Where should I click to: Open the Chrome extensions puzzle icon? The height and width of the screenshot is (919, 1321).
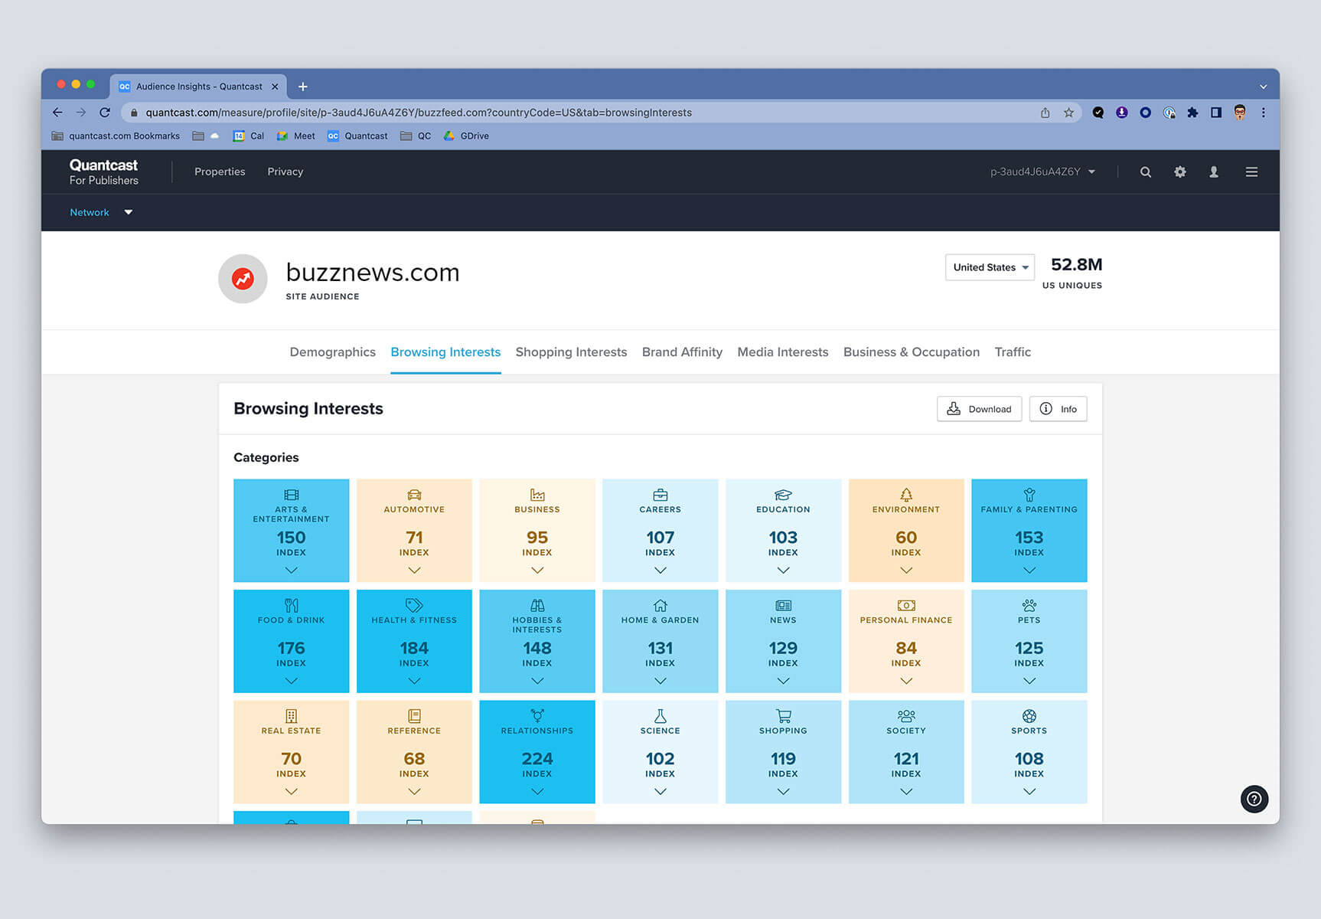[1192, 113]
